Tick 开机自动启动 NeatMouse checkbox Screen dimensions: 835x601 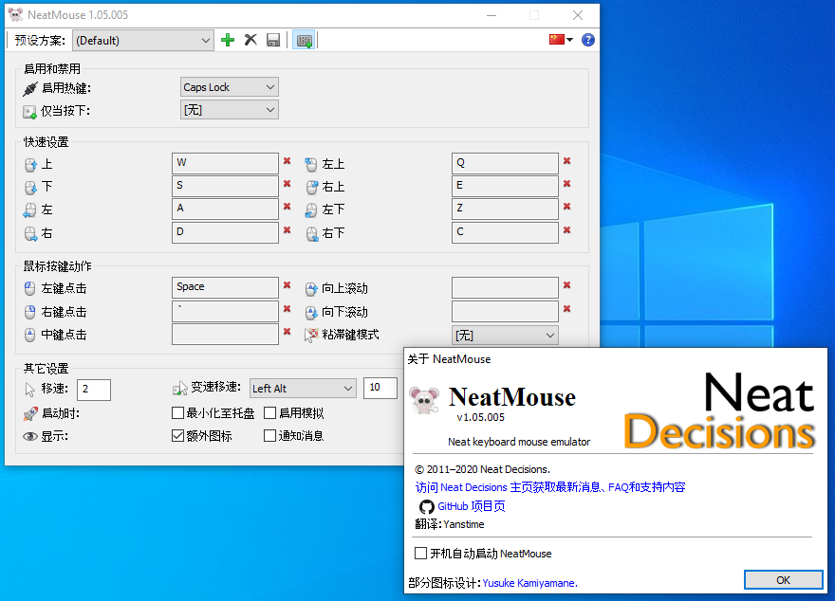coord(421,554)
